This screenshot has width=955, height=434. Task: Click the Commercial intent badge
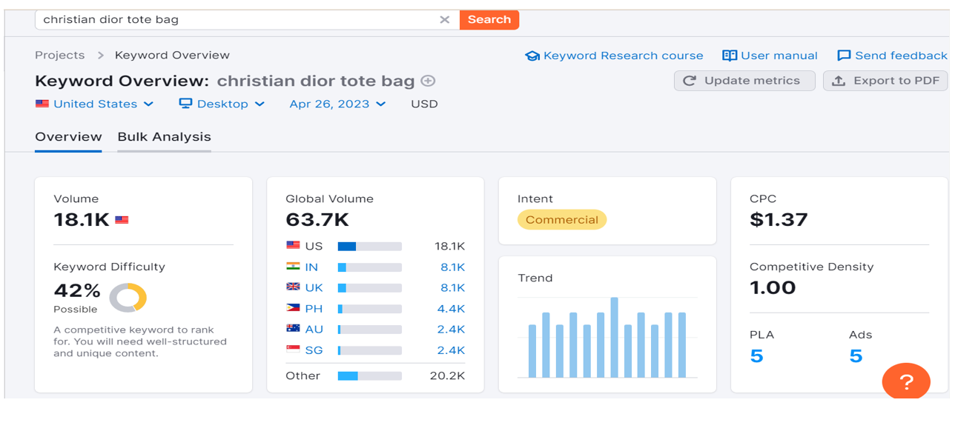tap(562, 220)
